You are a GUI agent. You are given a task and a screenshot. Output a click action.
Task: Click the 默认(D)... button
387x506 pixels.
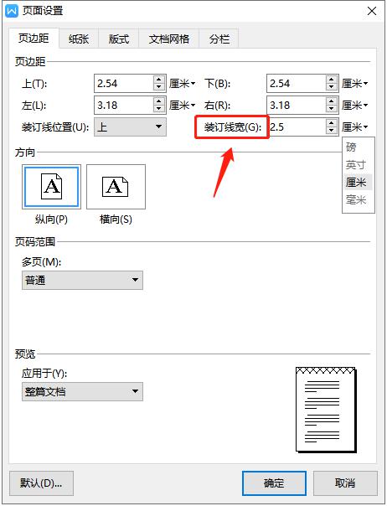pos(41,483)
